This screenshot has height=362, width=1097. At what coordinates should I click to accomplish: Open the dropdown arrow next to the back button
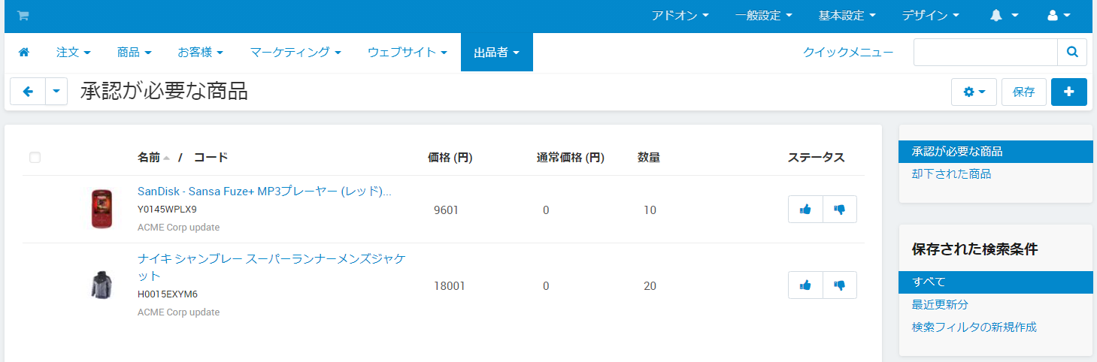[x=57, y=92]
